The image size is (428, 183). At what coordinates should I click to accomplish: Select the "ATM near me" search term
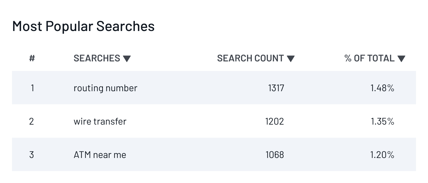tap(100, 155)
